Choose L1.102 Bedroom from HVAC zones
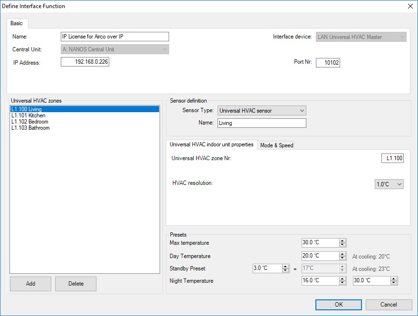418x316 pixels. point(29,122)
